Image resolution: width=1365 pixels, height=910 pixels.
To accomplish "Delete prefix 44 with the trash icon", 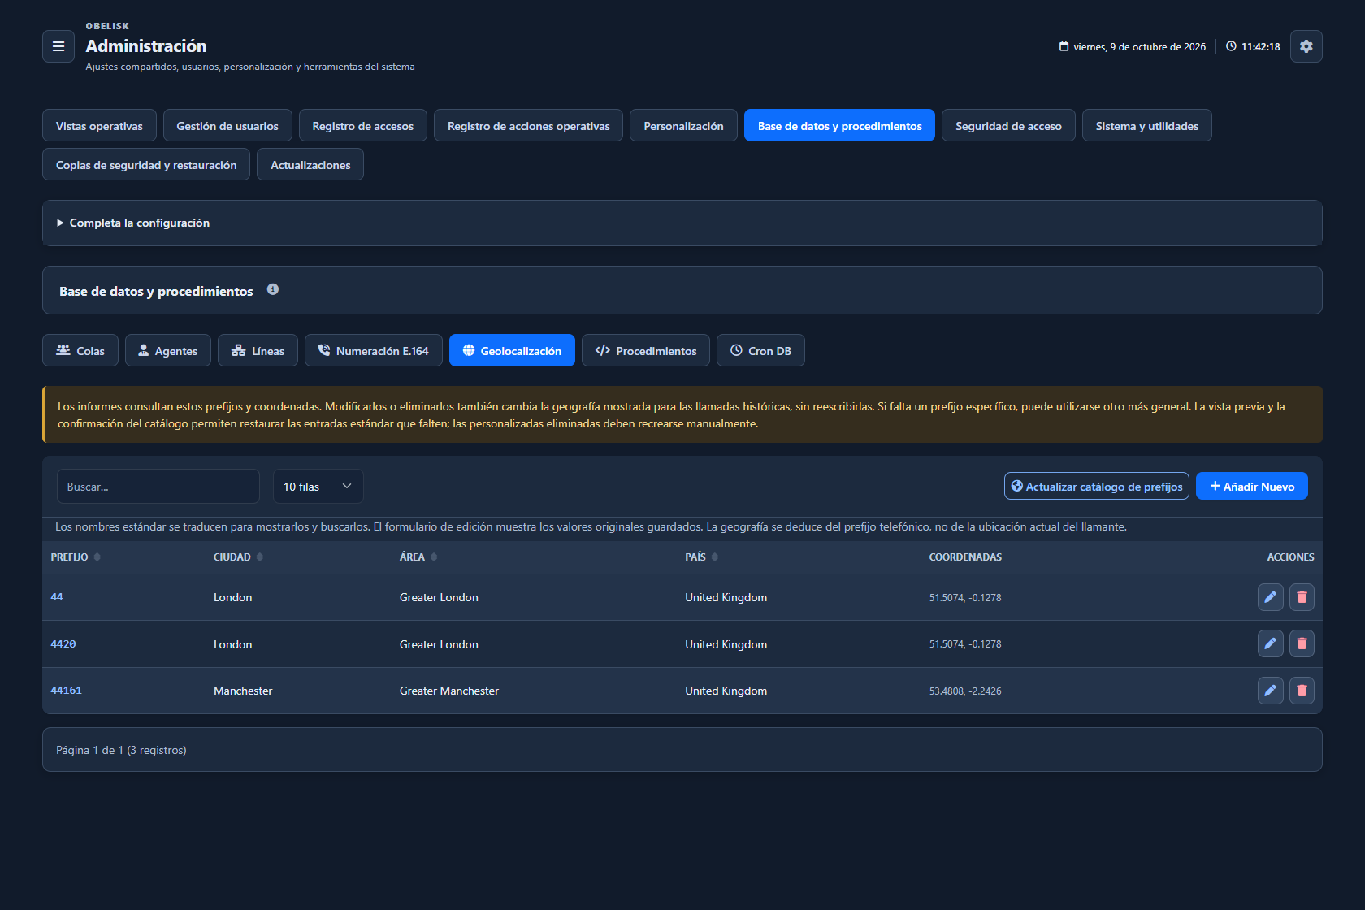I will pos(1302,597).
